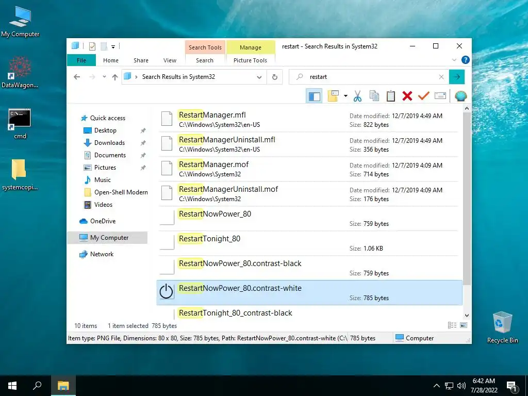Click the scroll-up arrow of results list
This screenshot has height=396, width=528.
tap(467, 109)
